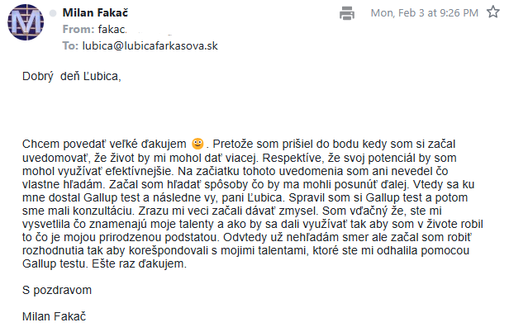Click the To: label
The height and width of the screenshot is (332, 509).
(x=70, y=45)
